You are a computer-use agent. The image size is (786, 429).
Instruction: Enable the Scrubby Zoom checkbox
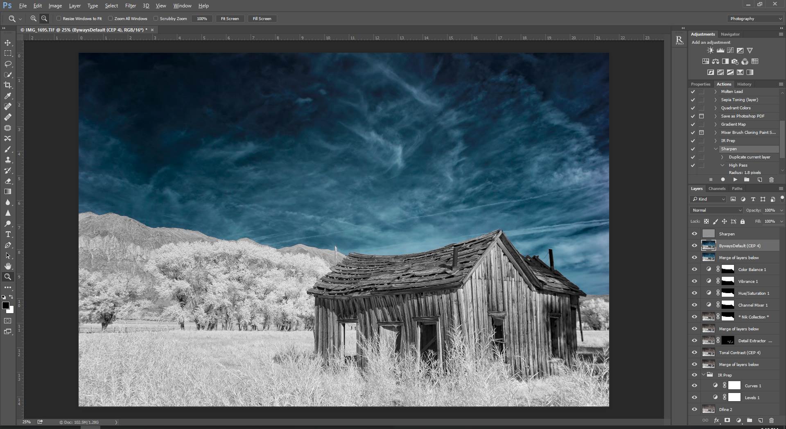pos(156,18)
